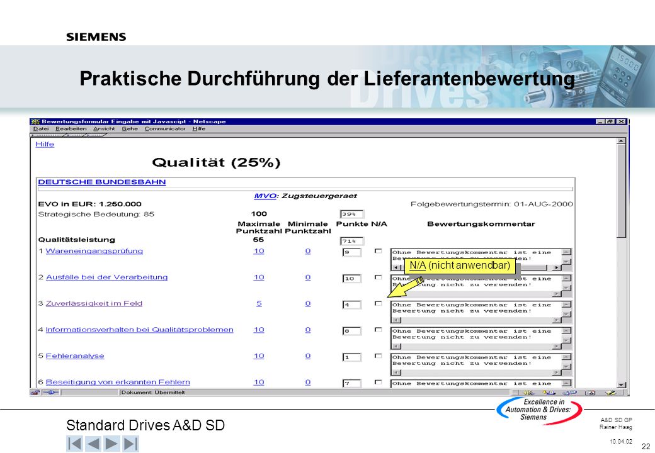Open the Ansicht menu
Viewport: 655px width, 453px height.
(x=104, y=129)
